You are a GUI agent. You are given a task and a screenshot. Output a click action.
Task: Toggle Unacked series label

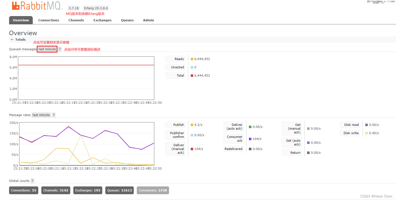pos(175,67)
